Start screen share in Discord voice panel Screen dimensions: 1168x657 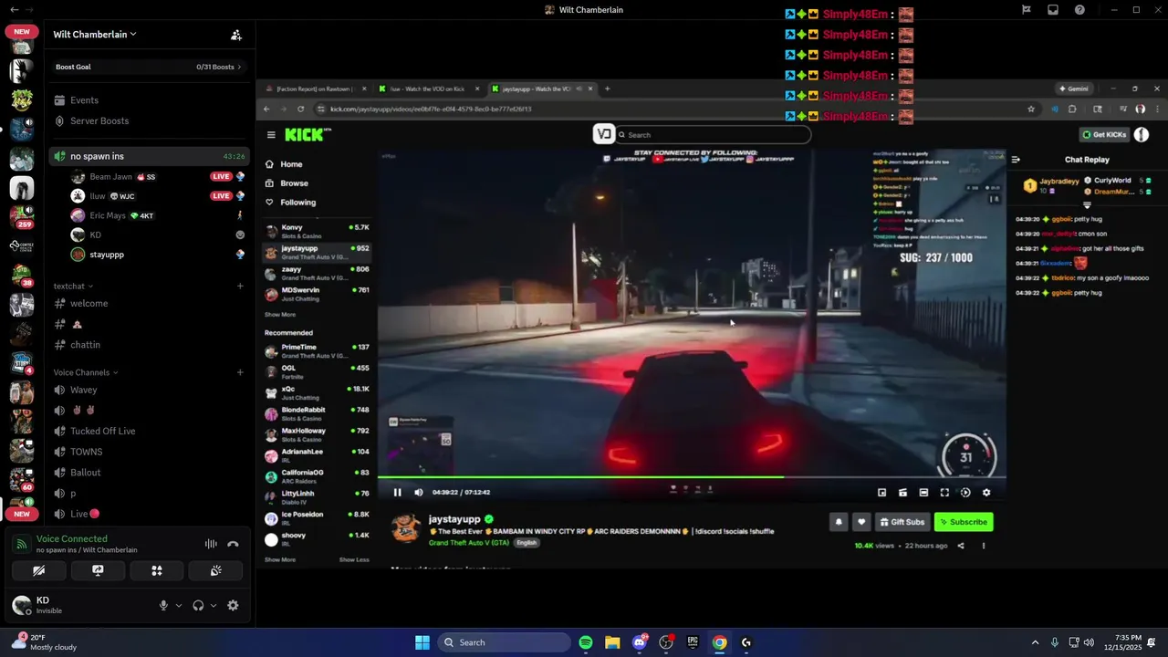[98, 570]
